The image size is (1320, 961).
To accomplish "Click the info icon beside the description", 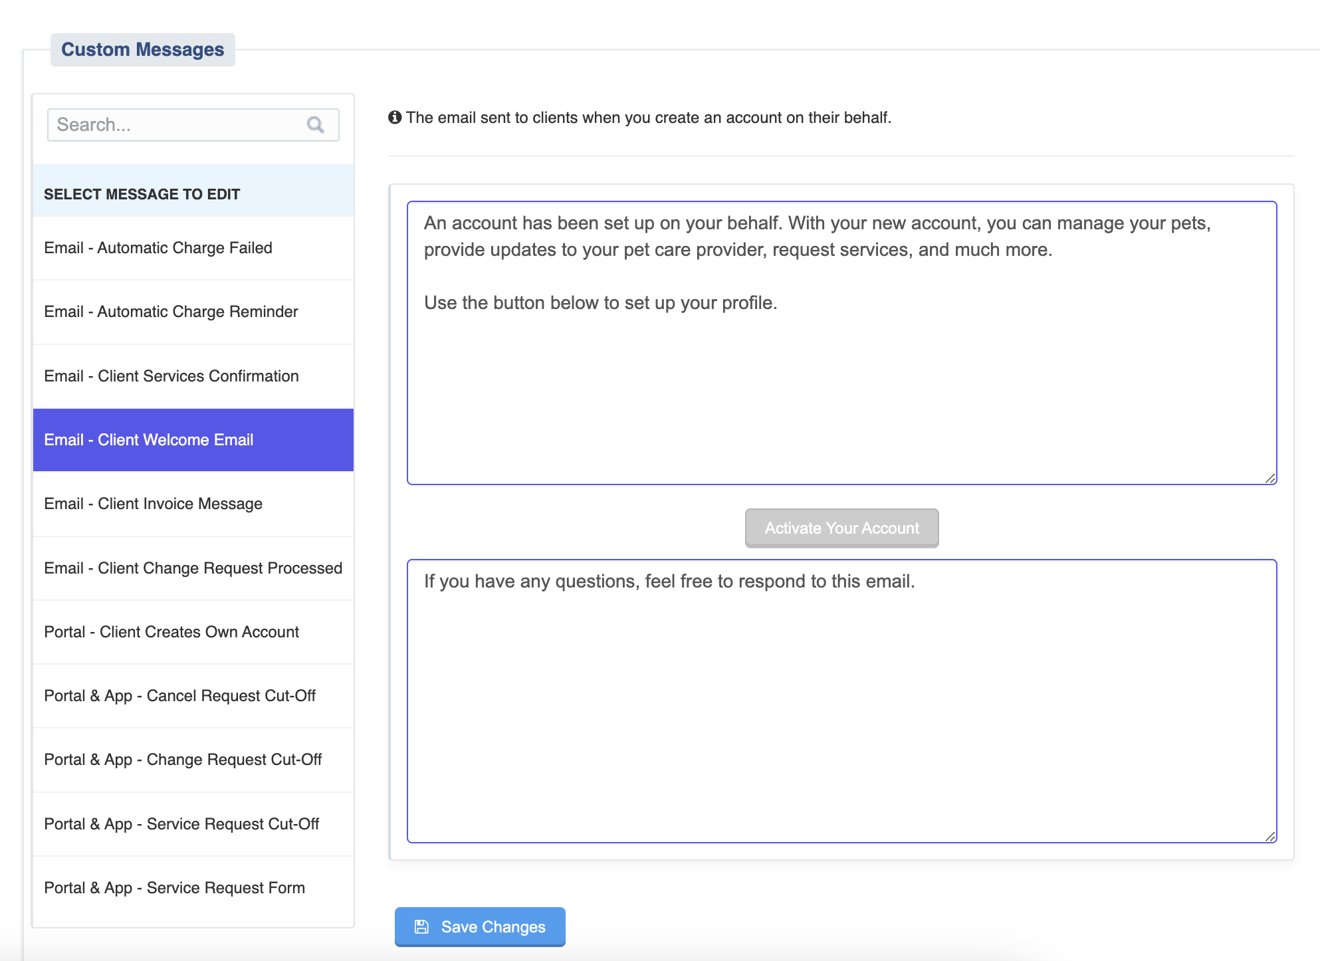I will 395,118.
